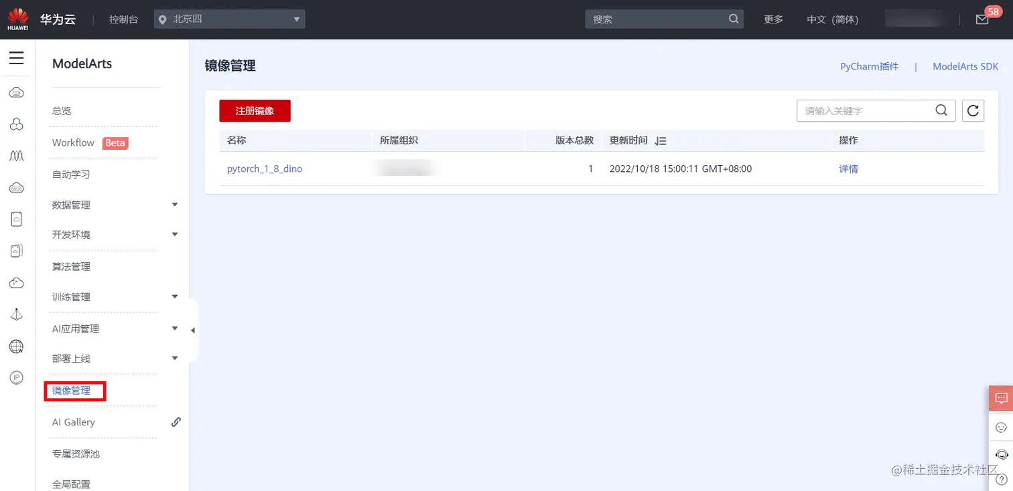
Task: Click the pyramid-shaped icon in left rail
Action: (x=17, y=314)
